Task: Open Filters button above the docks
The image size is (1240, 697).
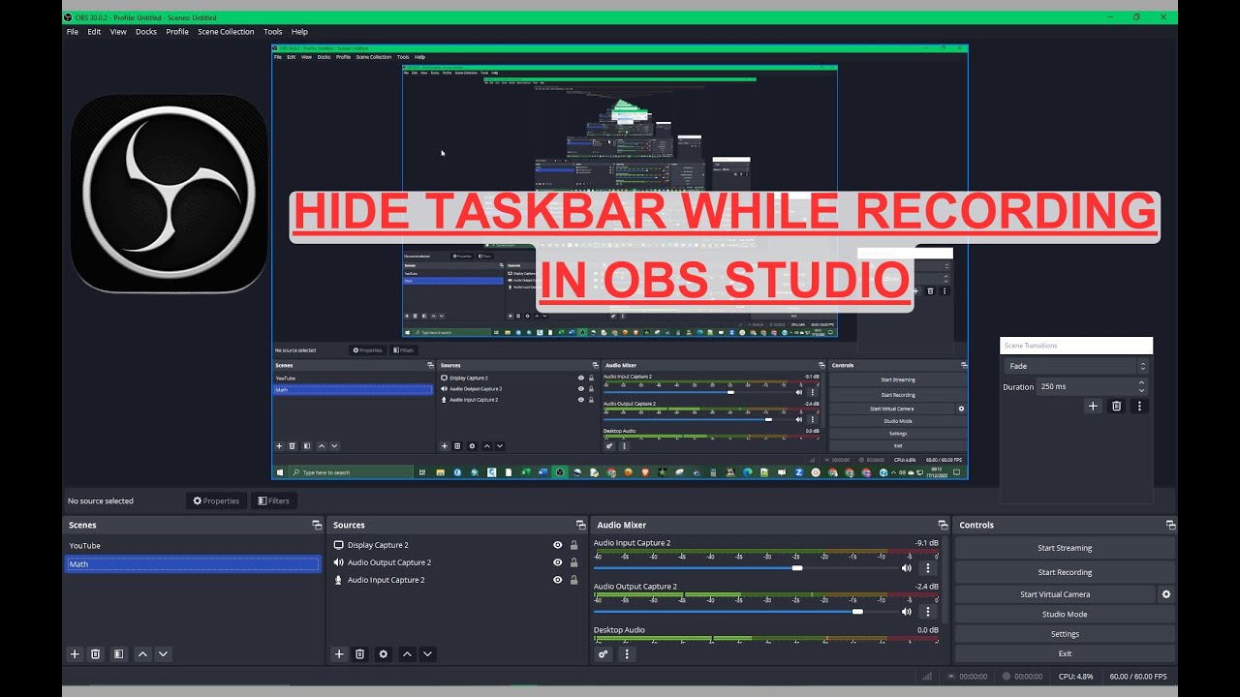Action: click(x=273, y=500)
